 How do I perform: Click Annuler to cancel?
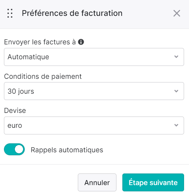97,182
